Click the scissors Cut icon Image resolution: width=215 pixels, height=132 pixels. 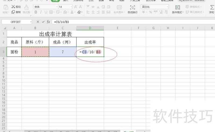point(13,7)
